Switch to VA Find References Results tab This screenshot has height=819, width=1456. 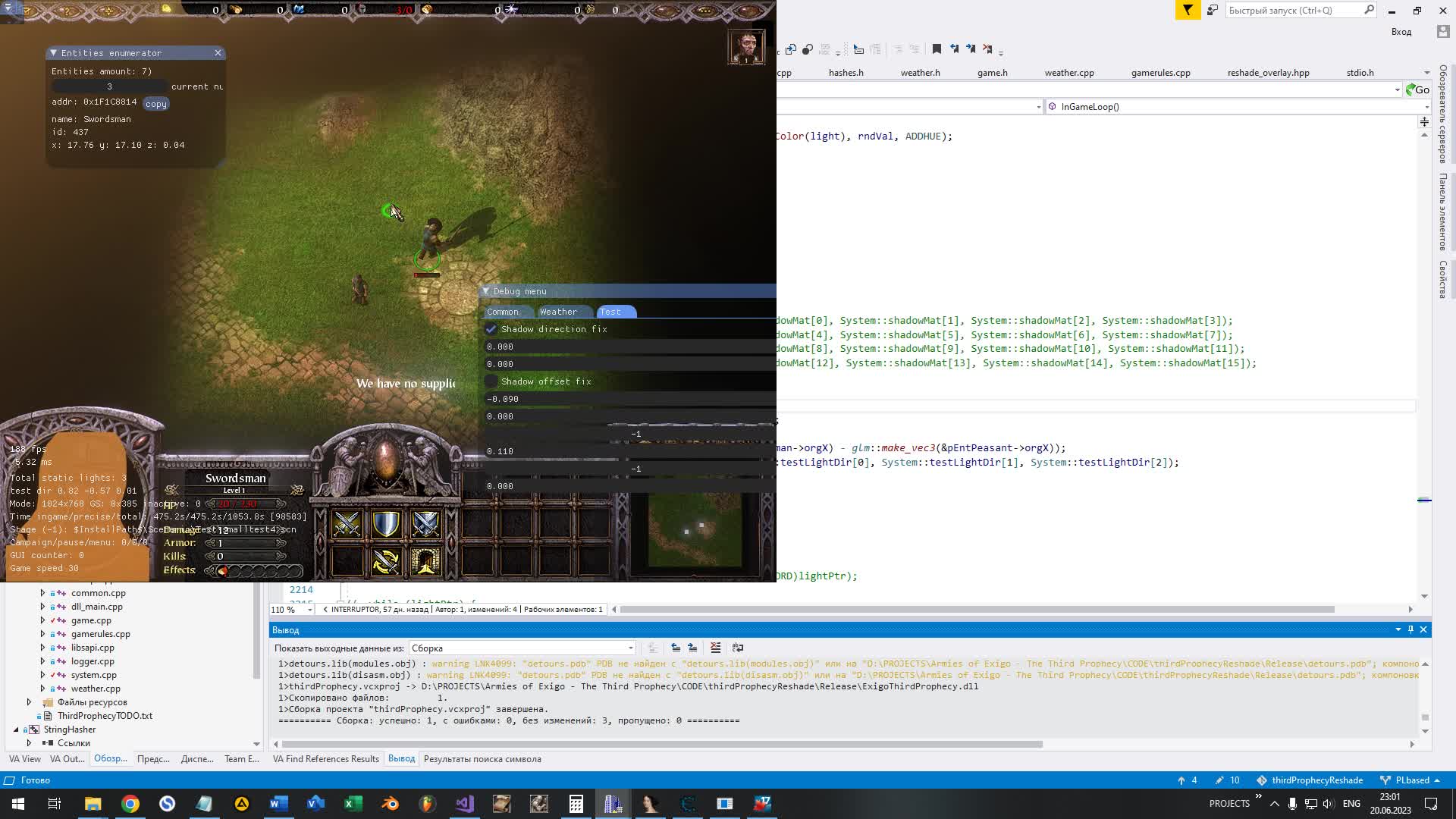(325, 759)
